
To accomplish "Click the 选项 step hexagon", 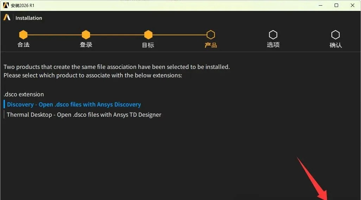I will [x=273, y=35].
